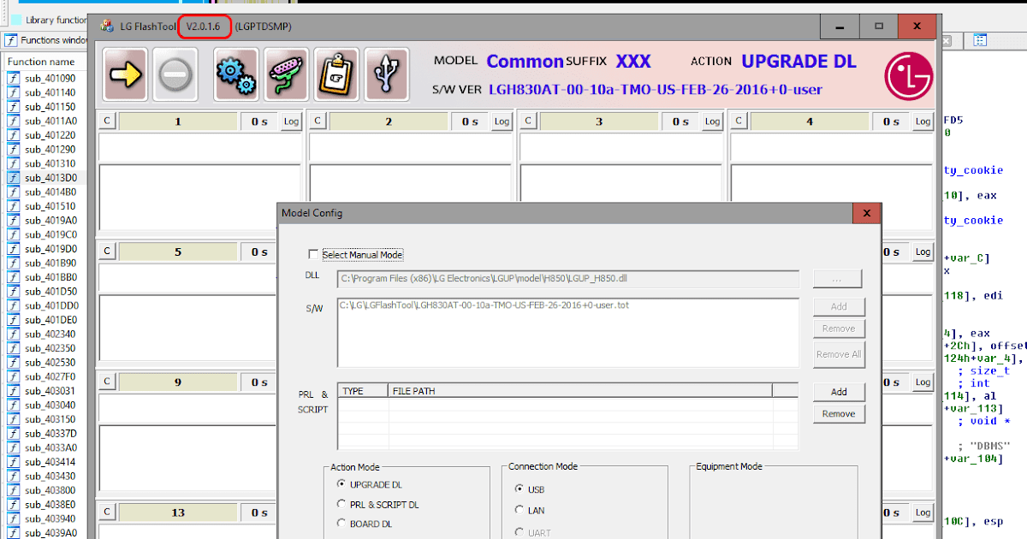Image resolution: width=1027 pixels, height=539 pixels.
Task: Click C button of port 2
Action: [x=318, y=121]
